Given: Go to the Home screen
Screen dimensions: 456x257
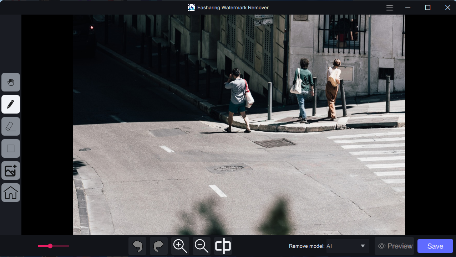Looking at the screenshot, I should 11,193.
